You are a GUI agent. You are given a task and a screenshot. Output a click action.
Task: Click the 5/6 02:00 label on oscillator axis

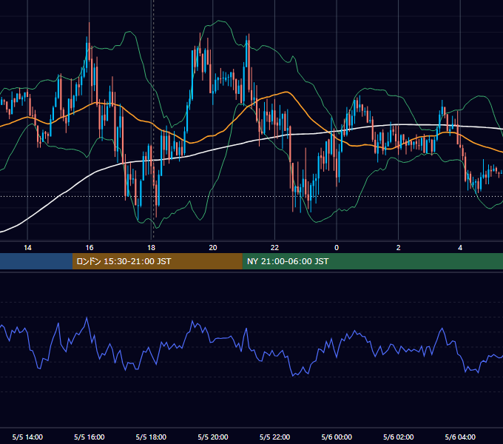(399, 437)
